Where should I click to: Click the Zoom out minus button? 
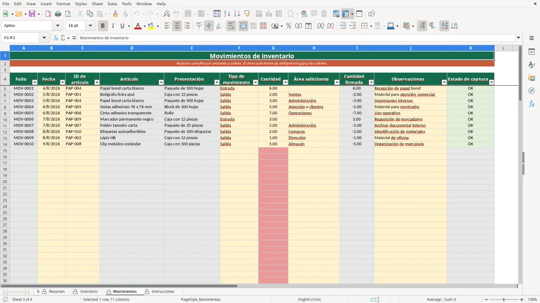[x=486, y=299]
